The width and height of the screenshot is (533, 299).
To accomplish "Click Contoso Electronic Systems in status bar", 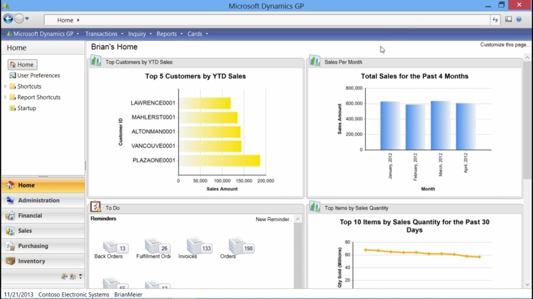I will pyautogui.click(x=74, y=295).
